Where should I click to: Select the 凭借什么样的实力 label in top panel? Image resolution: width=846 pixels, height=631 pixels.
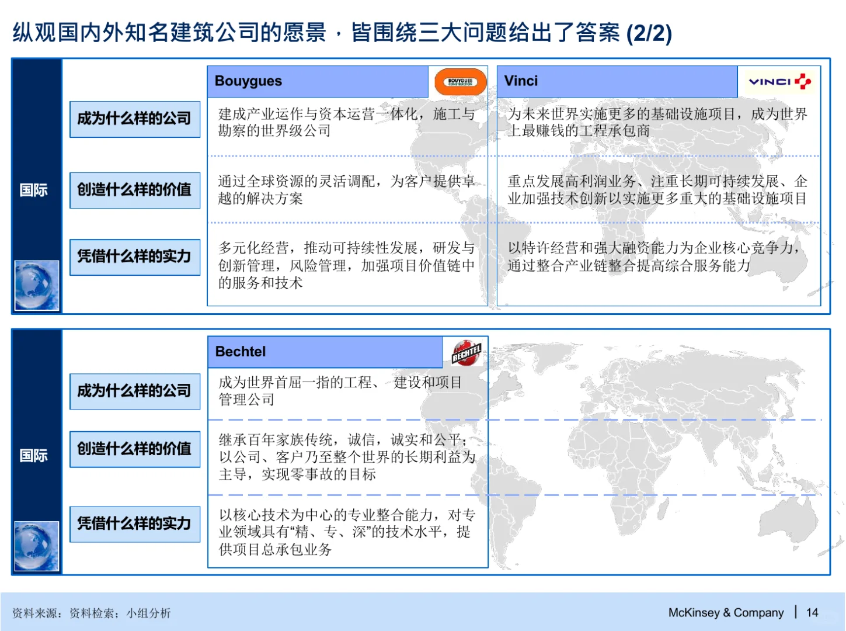point(134,257)
